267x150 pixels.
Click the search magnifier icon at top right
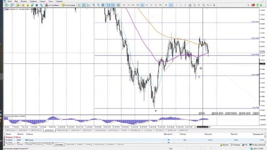(x=248, y=5)
